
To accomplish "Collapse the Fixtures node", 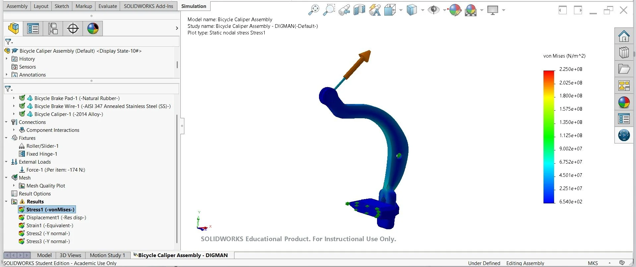I will coord(6,138).
